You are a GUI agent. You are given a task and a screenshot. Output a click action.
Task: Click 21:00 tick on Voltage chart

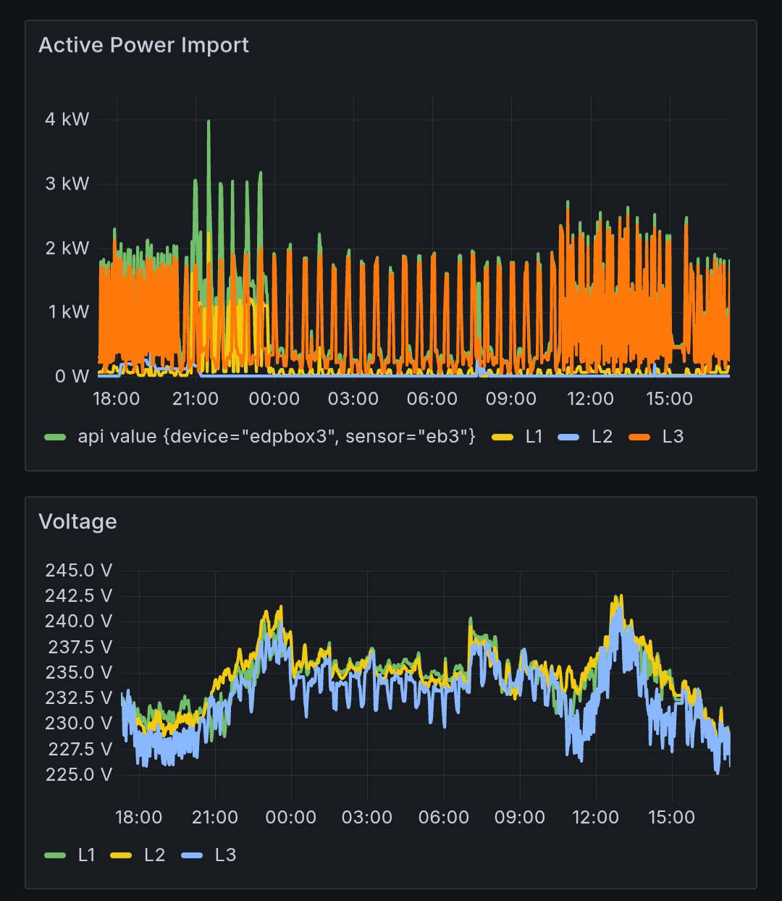coord(215,818)
